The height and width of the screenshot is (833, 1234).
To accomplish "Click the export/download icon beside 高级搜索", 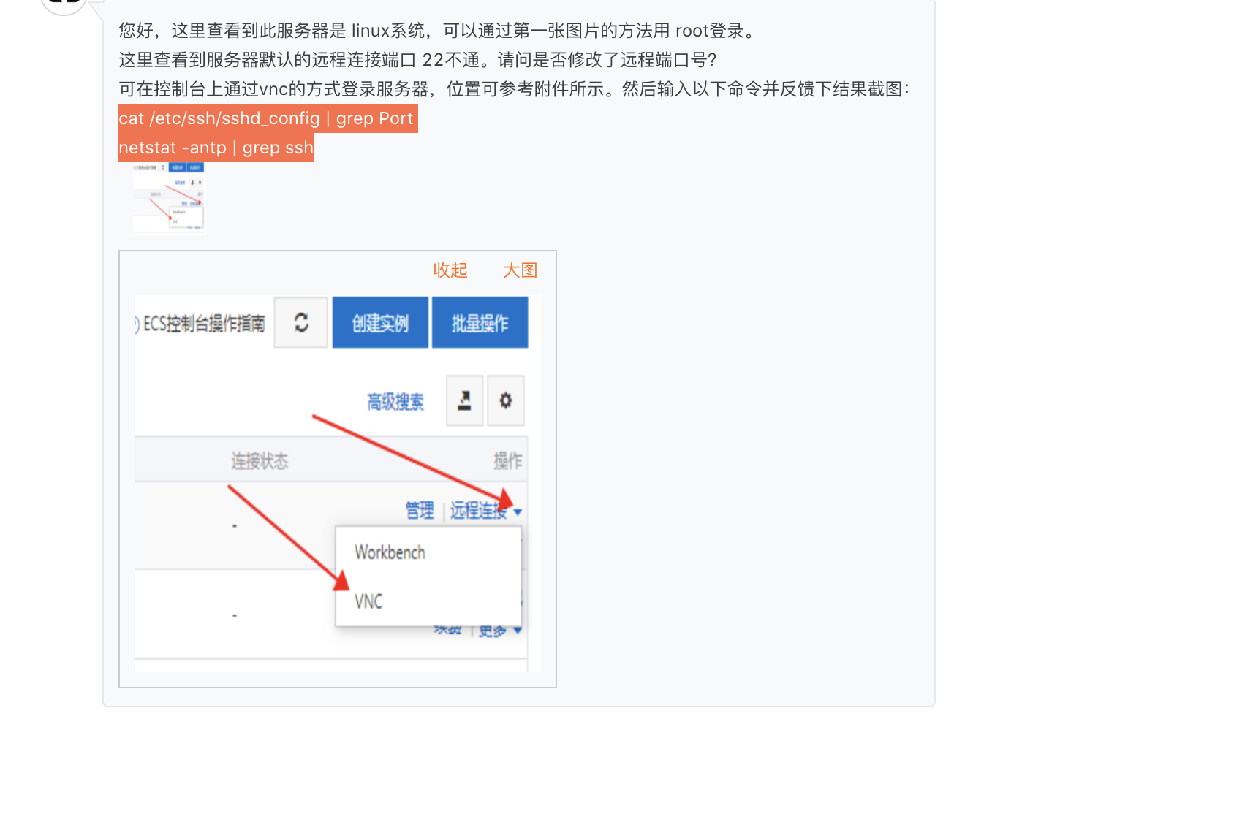I will point(463,400).
